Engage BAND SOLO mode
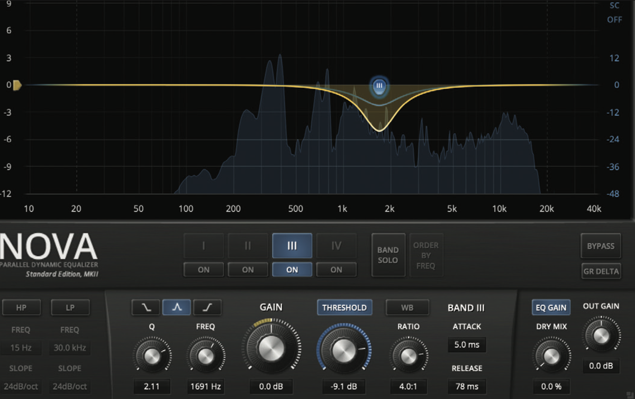Viewport: 635px width, 399px height. pos(388,255)
